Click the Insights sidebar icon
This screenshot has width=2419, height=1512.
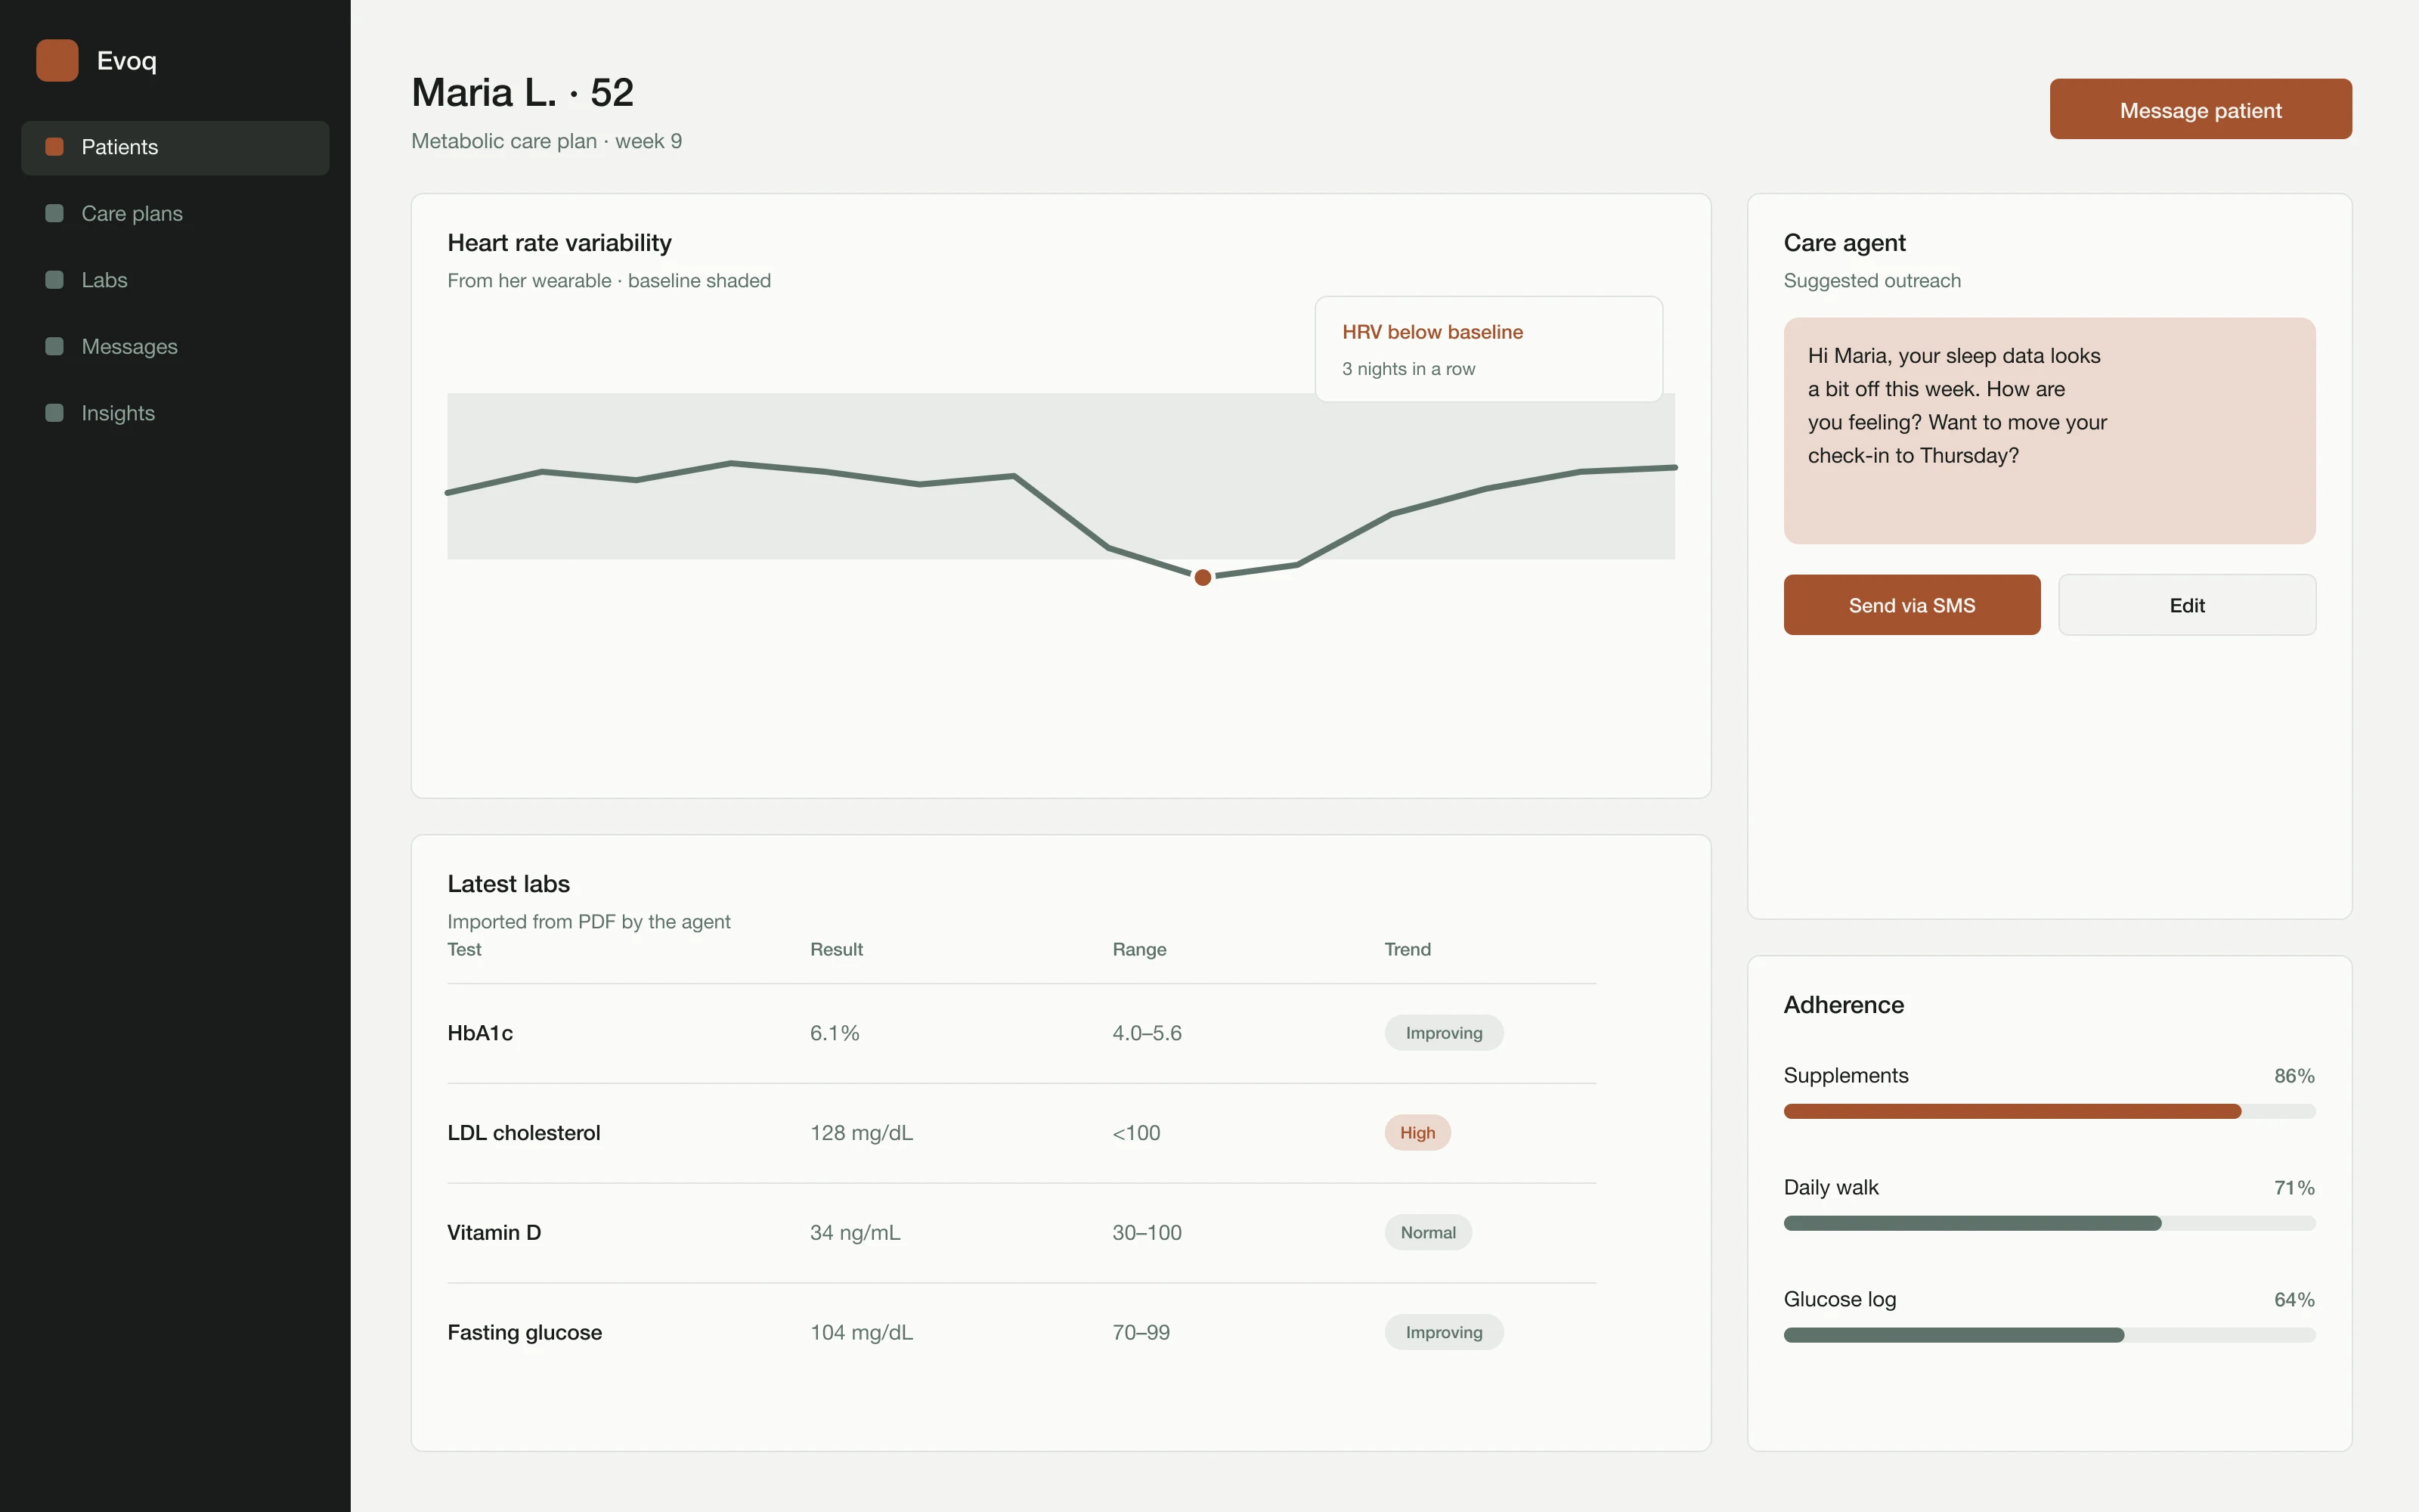55,413
